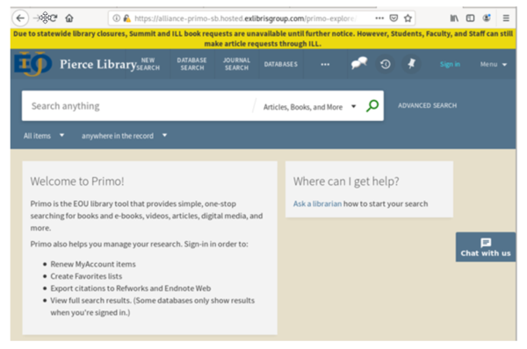Follow the Ask a librarian link
527x349 pixels.
coord(317,203)
